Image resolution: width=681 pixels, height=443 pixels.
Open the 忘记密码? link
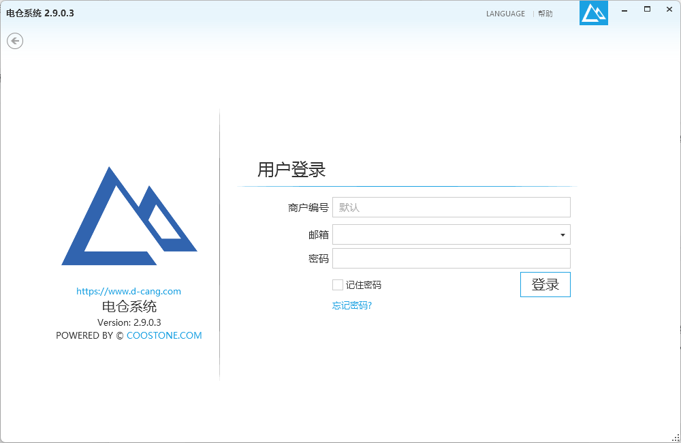tap(352, 305)
